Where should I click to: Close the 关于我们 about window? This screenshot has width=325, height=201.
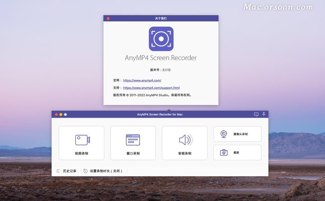[x=108, y=18]
